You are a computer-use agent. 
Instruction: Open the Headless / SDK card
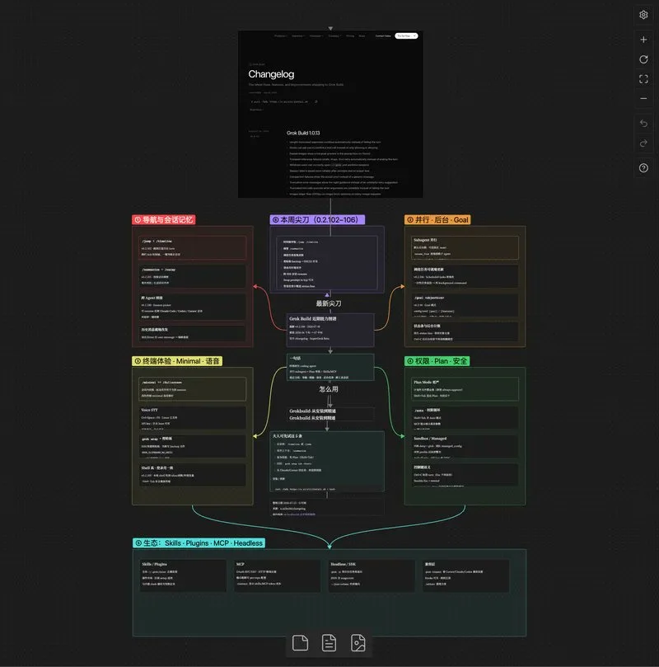(372, 576)
